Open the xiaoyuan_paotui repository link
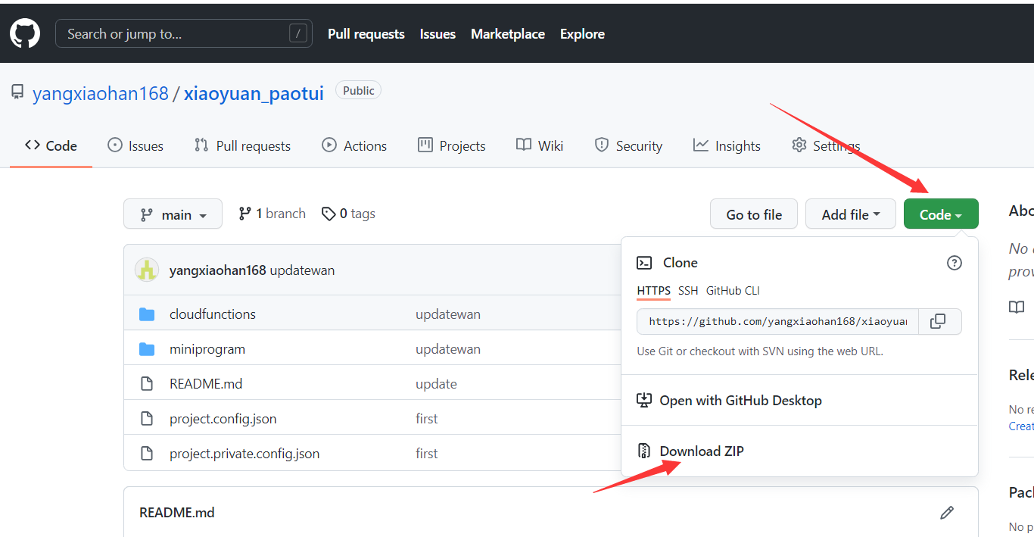1034x537 pixels. coord(254,93)
